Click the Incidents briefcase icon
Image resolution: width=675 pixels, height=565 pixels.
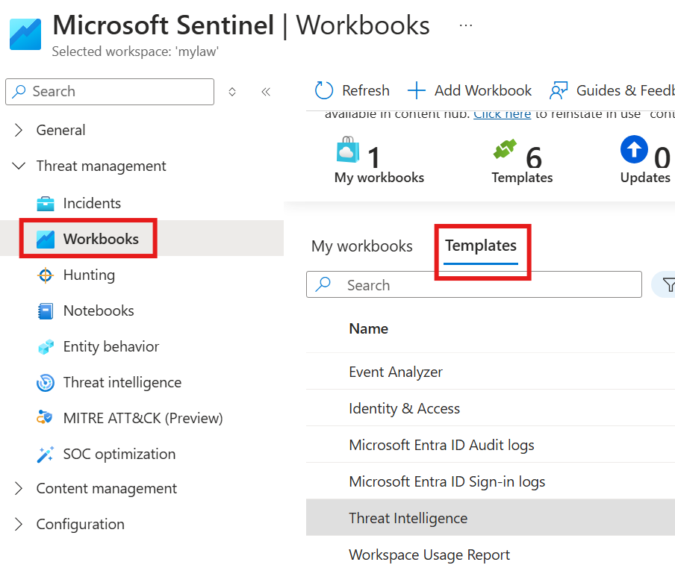click(x=46, y=203)
